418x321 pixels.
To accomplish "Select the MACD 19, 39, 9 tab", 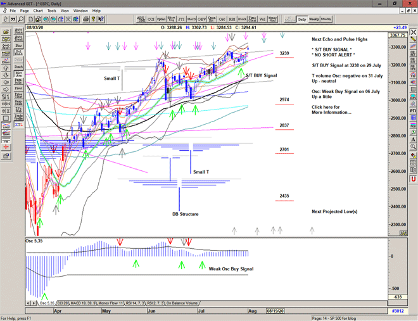I will tap(83, 303).
